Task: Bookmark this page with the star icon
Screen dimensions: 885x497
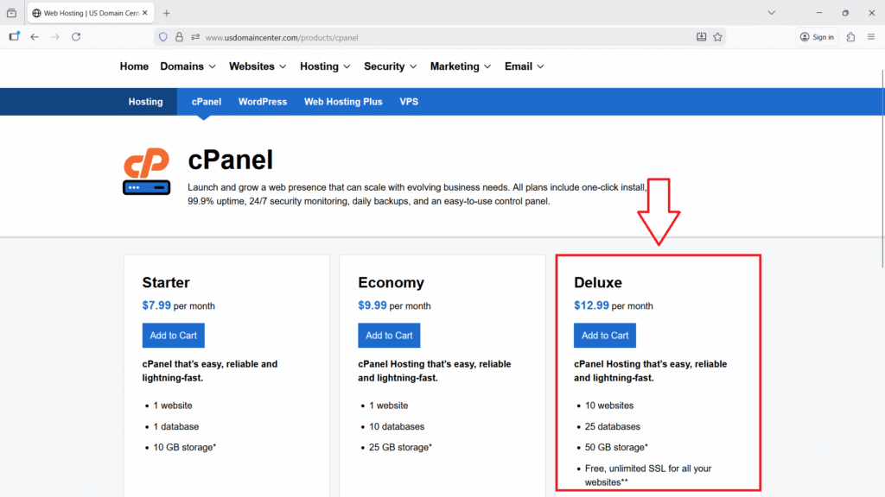Action: (717, 37)
